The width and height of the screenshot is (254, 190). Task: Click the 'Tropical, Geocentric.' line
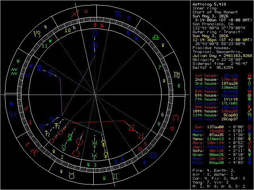tap(217, 52)
